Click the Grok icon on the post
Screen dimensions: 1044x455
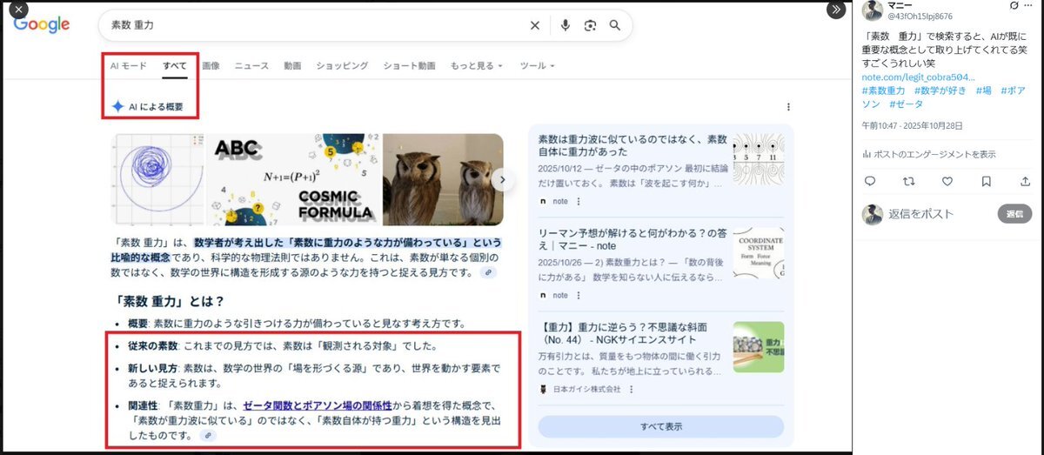tap(1014, 7)
